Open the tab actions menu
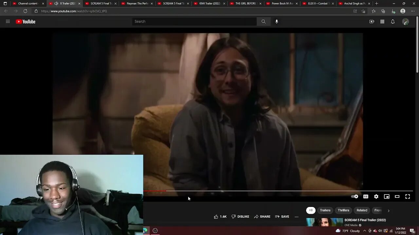This screenshot has height=235, width=419. pos(5,4)
